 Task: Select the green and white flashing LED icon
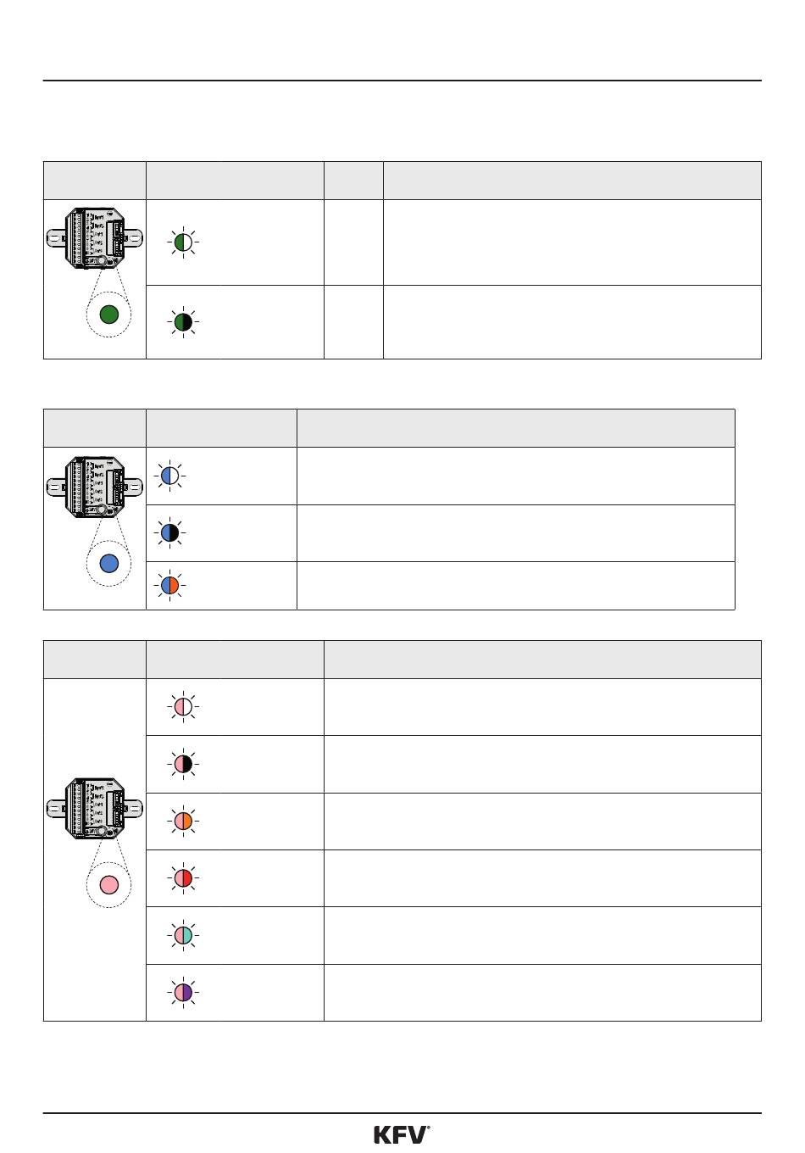click(x=183, y=242)
